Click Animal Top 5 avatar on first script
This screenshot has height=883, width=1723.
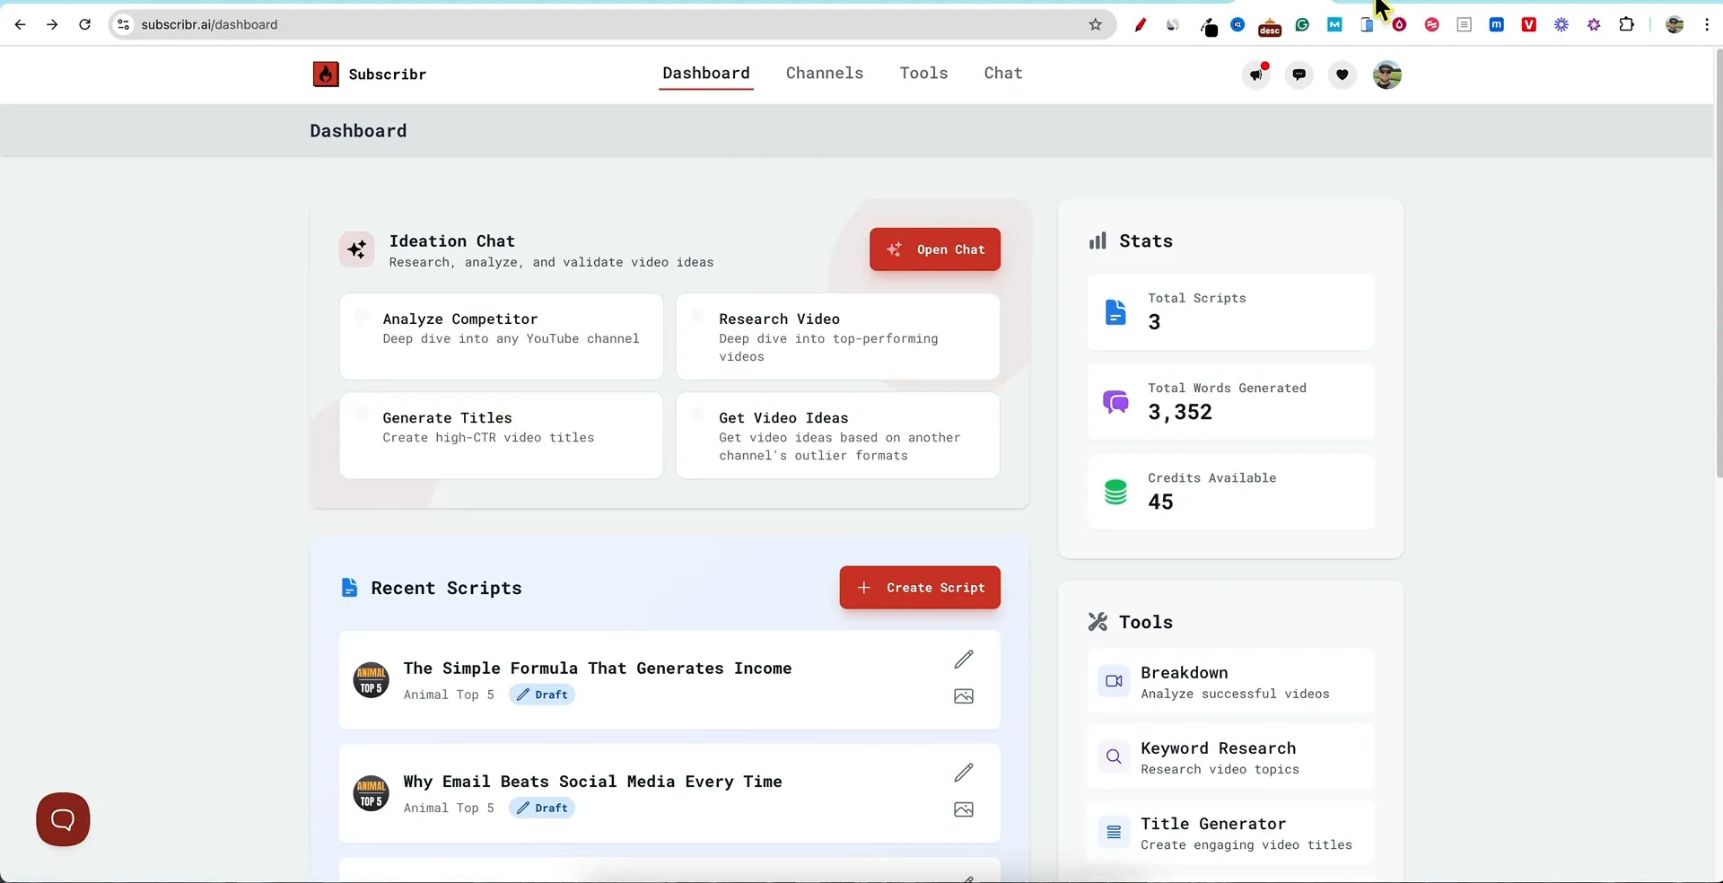(x=372, y=680)
